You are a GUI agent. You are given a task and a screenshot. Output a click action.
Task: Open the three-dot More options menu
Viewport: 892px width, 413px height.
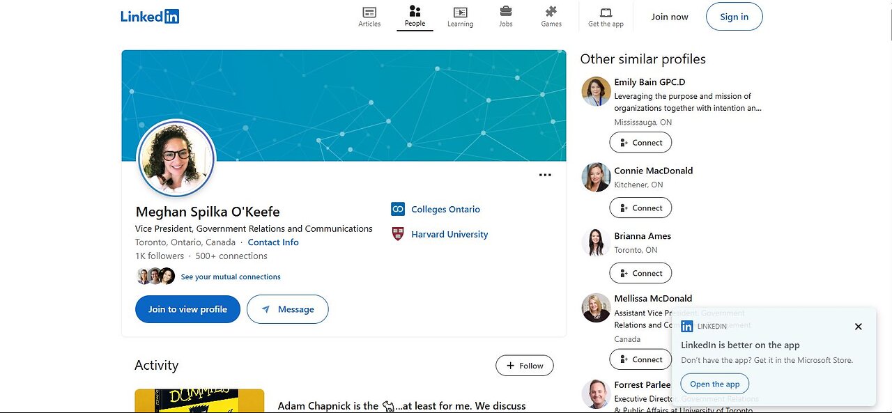tap(545, 176)
